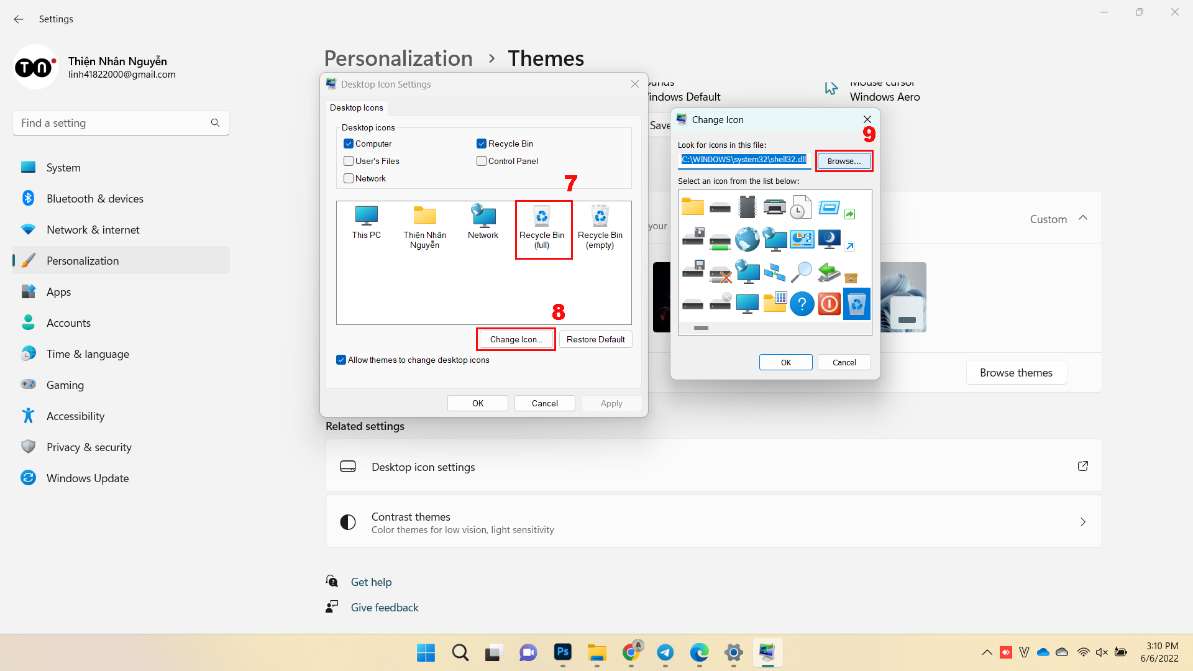Click the Change Icon... button
This screenshot has height=671, width=1193.
pos(516,339)
